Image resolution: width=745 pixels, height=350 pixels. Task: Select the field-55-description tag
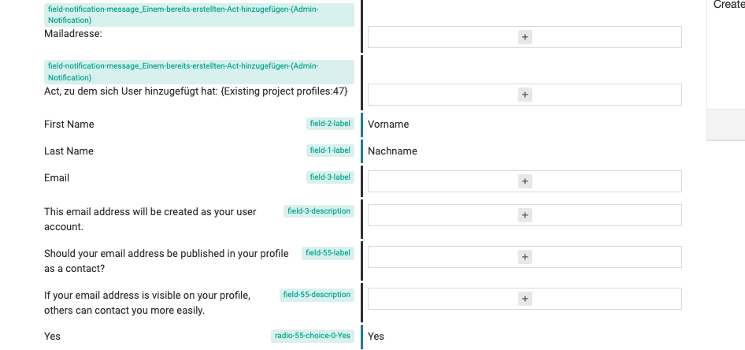click(317, 295)
